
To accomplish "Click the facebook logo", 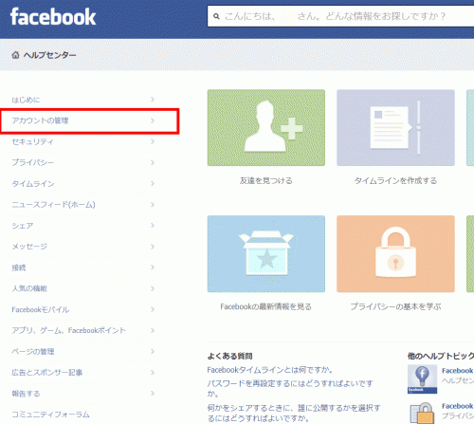I will (x=53, y=17).
